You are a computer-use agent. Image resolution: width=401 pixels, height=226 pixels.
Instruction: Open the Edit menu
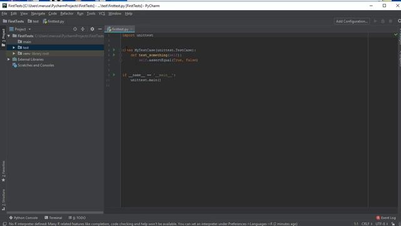coord(14,14)
